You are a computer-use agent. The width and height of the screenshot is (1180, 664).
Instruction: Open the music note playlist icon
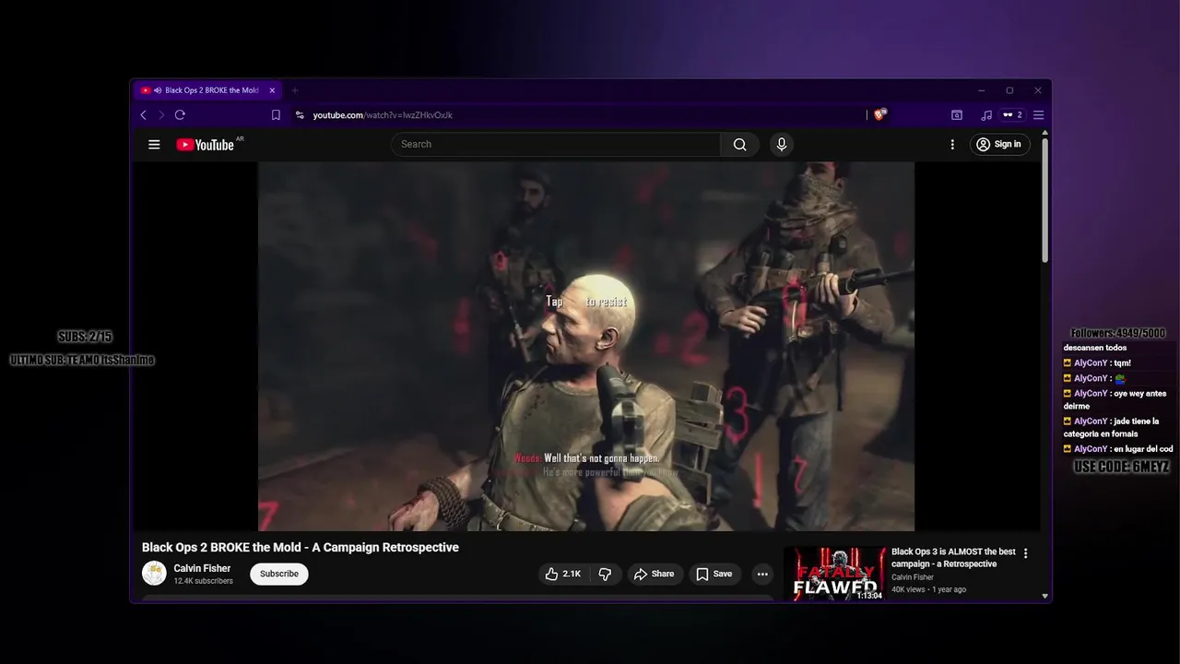[x=986, y=115]
